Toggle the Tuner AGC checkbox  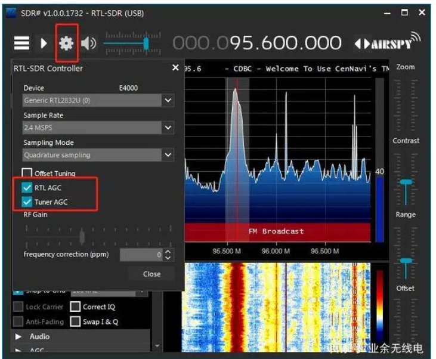[27, 202]
